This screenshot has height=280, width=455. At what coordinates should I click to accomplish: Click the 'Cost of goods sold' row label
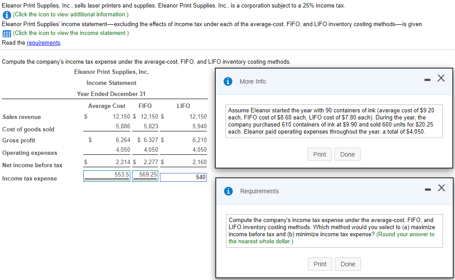pyautogui.click(x=28, y=129)
